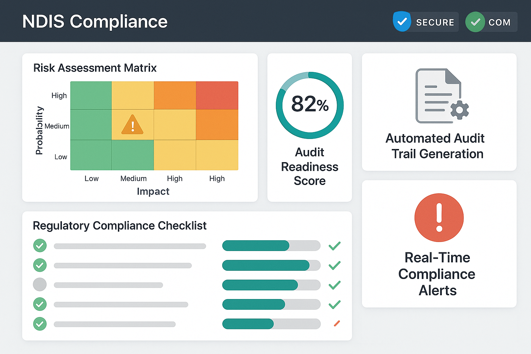This screenshot has height=354, width=531.
Task: Toggle the second checklist row check circle
Action: pyautogui.click(x=40, y=265)
